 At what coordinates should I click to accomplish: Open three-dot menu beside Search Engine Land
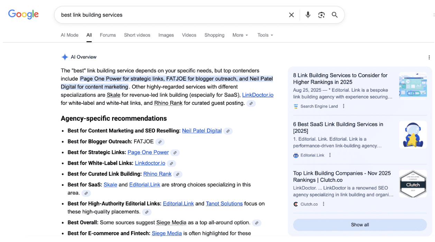344,106
